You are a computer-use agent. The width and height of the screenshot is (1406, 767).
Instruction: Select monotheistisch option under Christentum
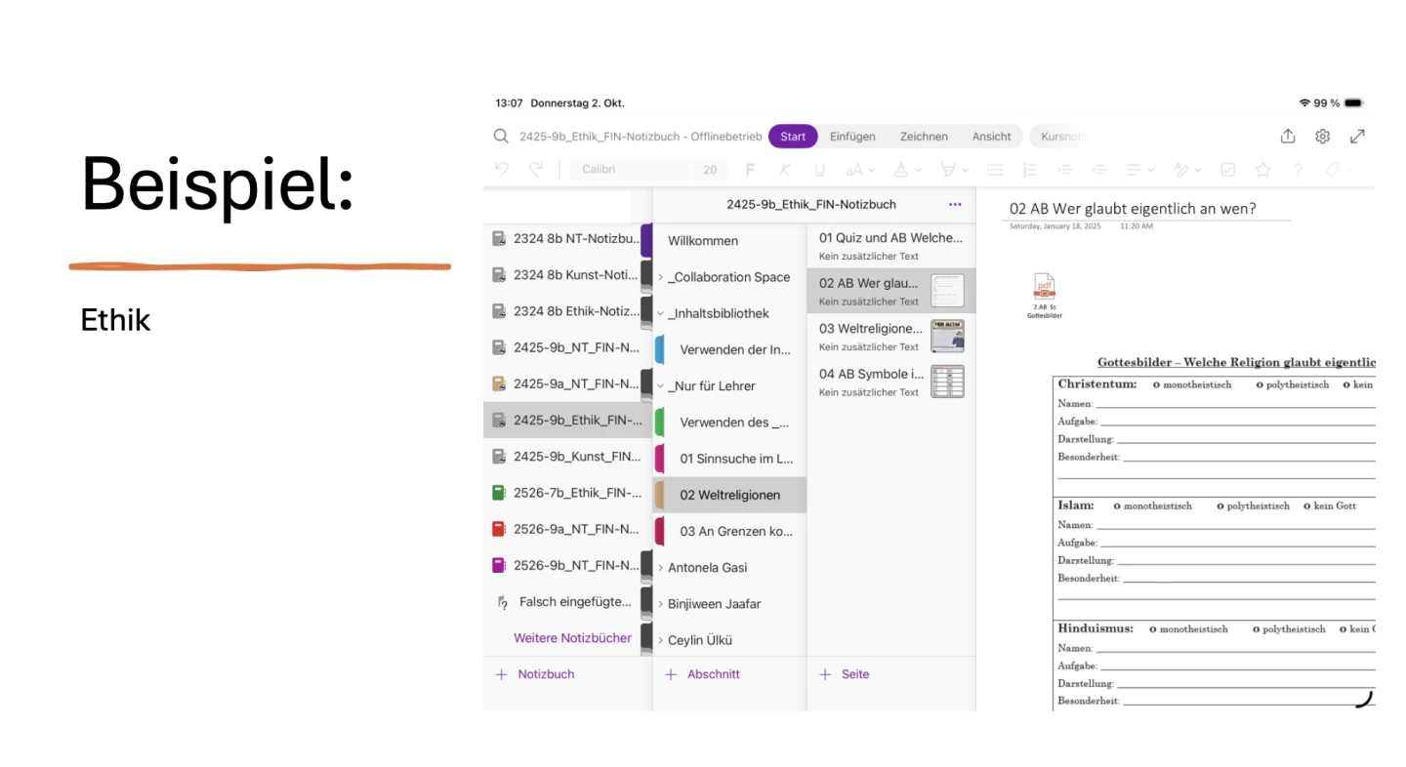coord(1157,385)
